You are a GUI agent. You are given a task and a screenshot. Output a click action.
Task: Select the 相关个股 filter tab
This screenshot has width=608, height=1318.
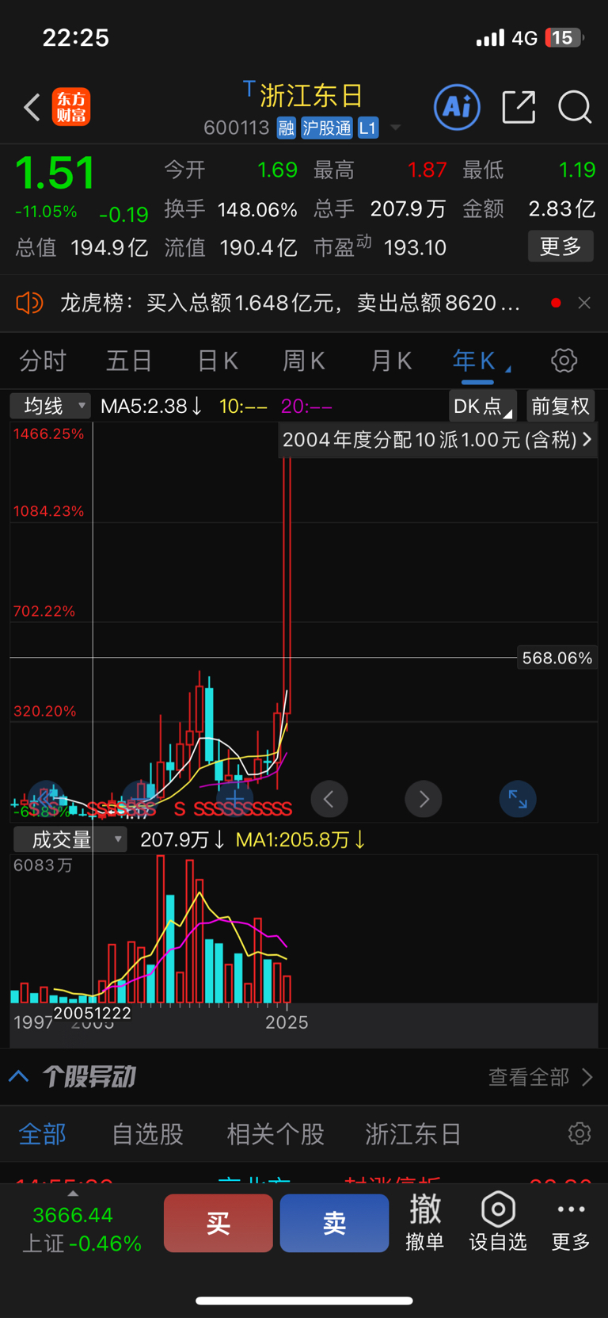coord(275,1134)
